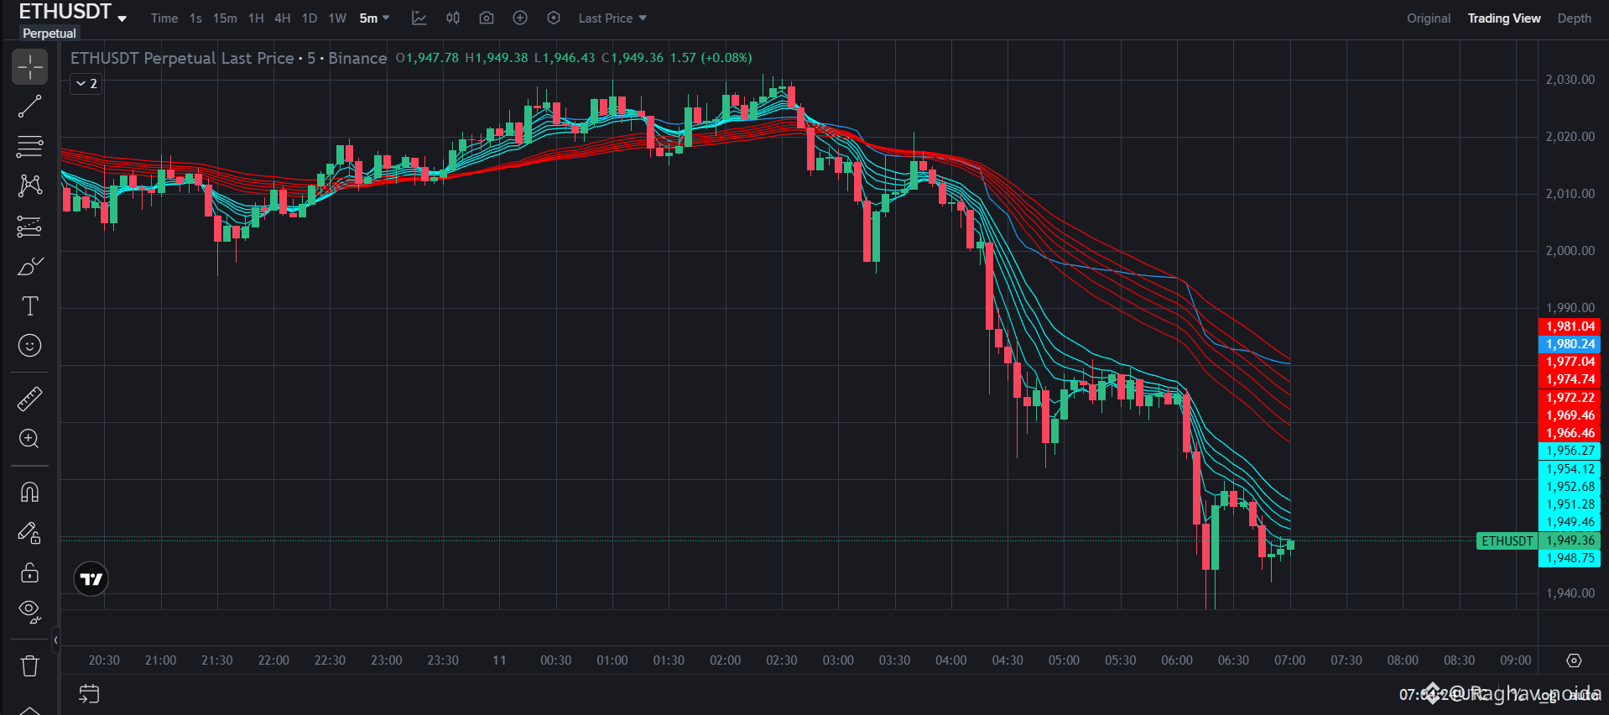This screenshot has height=715, width=1609.
Task: Open the Fibonacci/horizontal lines tool
Action: (x=29, y=146)
